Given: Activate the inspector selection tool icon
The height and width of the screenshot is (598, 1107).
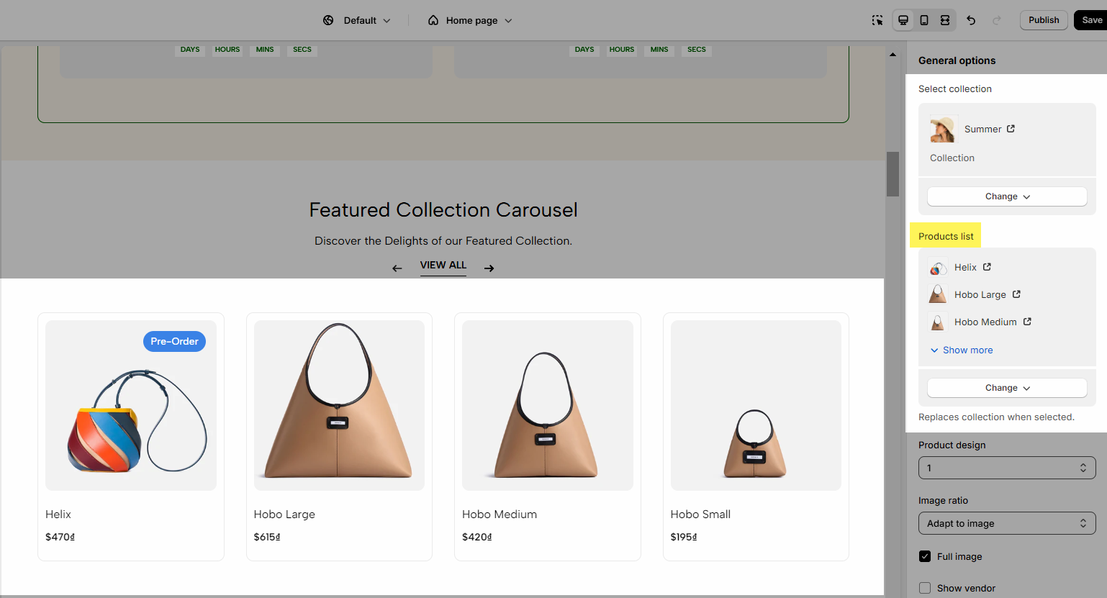Looking at the screenshot, I should 877,20.
